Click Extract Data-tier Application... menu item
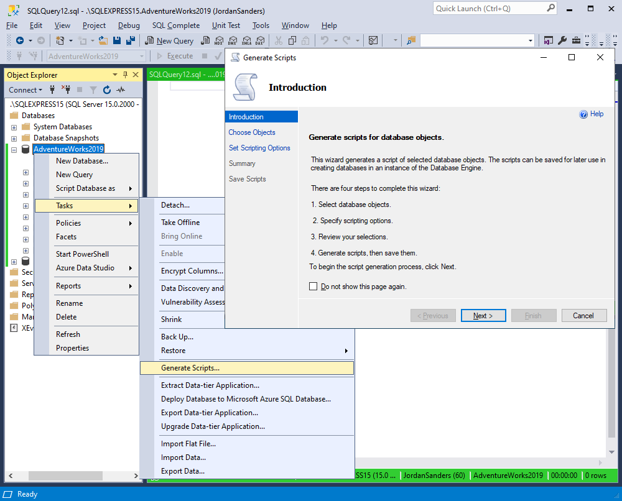 tap(247, 385)
